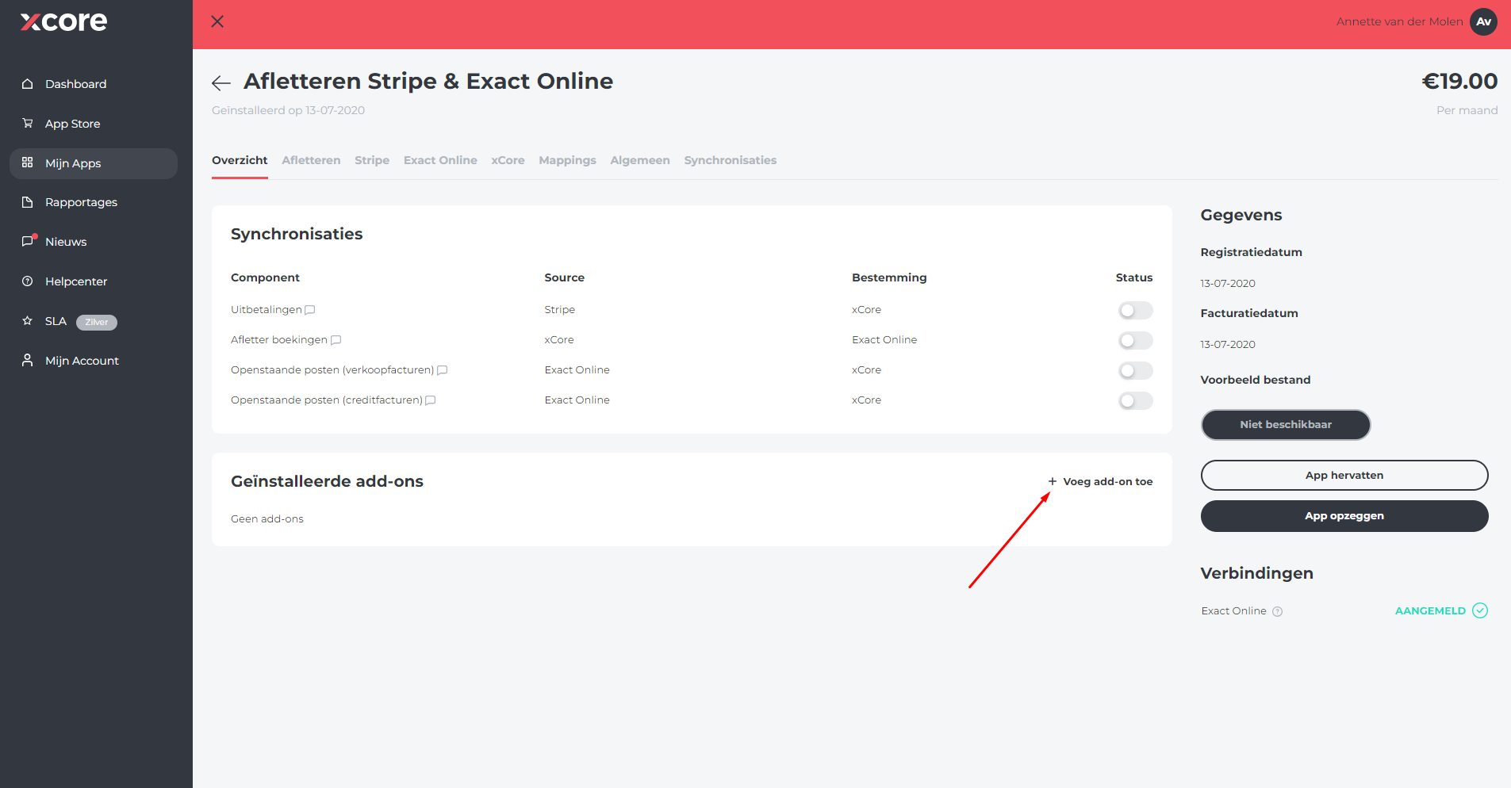Enable Openstaande posten creditfacturen switch

(1135, 400)
